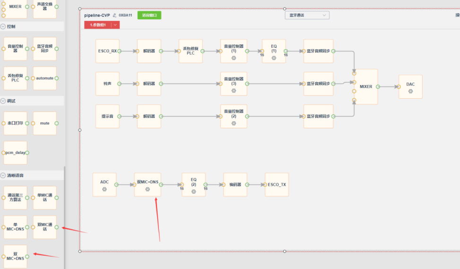Select the ESCO_TX node

click(277, 185)
